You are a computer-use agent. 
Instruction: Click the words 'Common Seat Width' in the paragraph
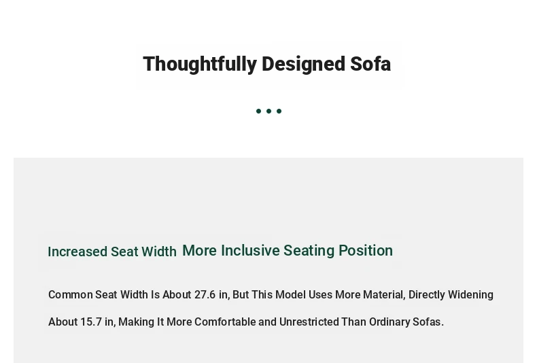(x=98, y=294)
